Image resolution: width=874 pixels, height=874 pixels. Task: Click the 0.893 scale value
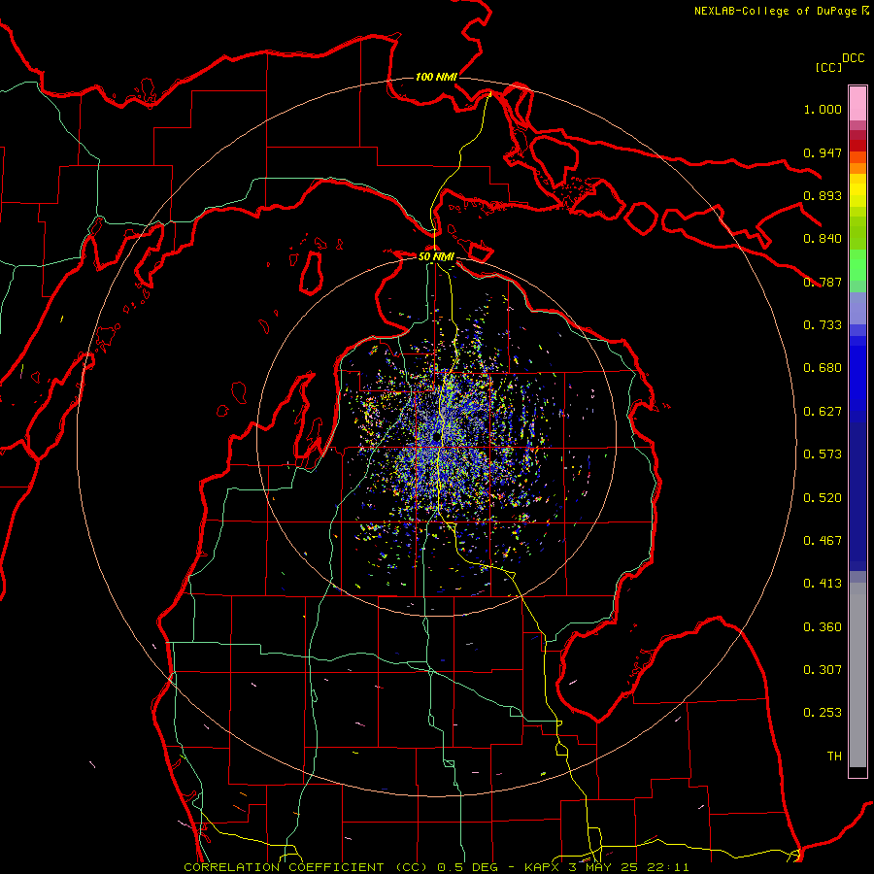823,195
